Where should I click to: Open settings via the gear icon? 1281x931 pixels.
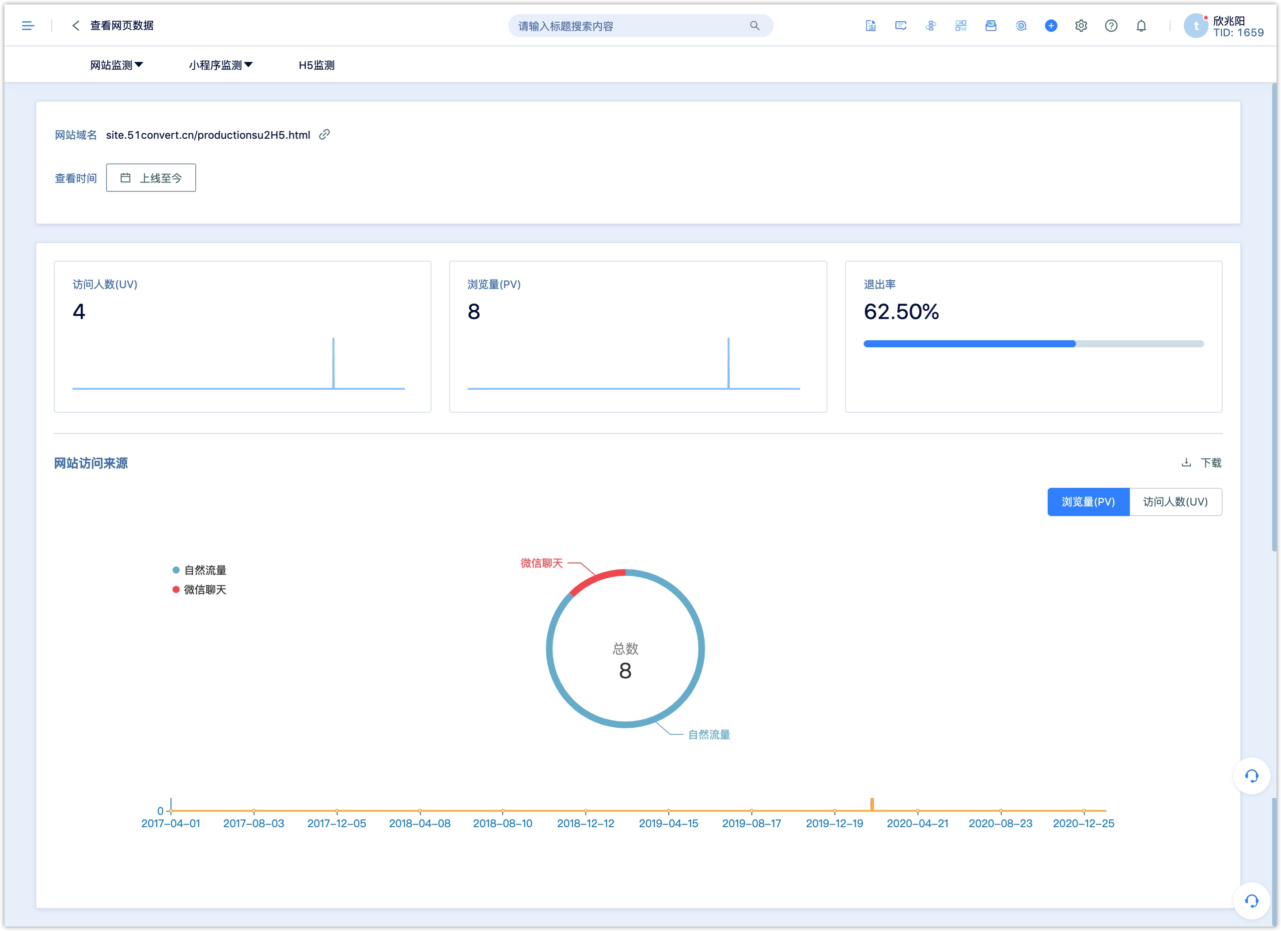point(1080,26)
